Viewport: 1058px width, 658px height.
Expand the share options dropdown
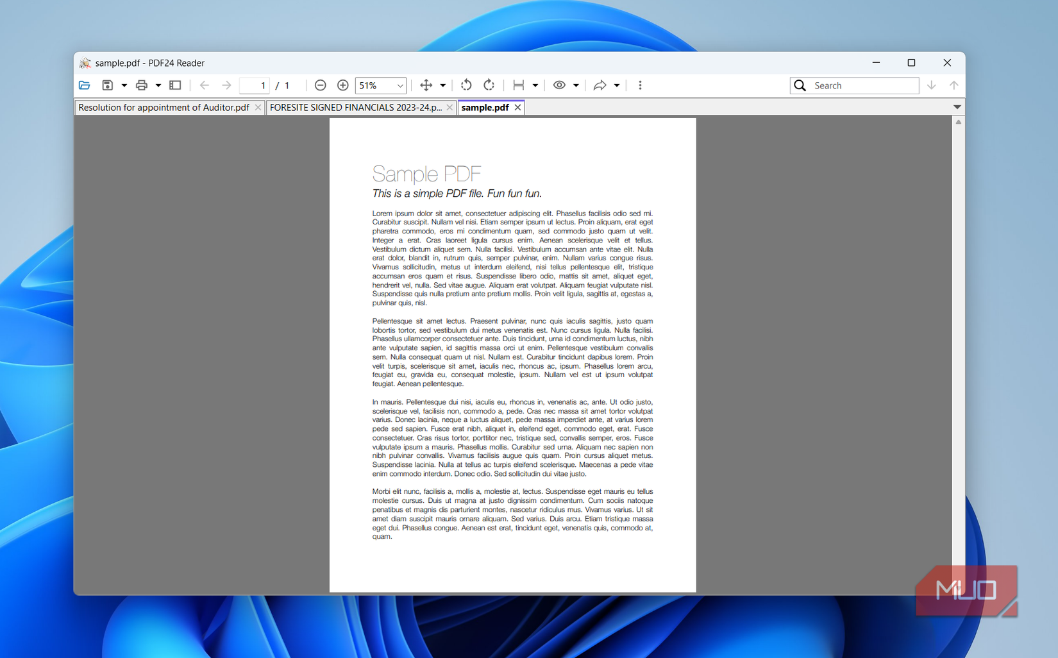[x=616, y=85]
